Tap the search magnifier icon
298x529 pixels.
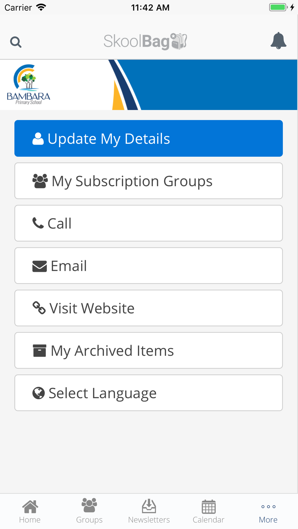15,42
